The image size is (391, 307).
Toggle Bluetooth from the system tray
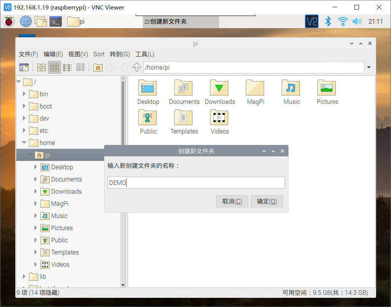(x=328, y=21)
